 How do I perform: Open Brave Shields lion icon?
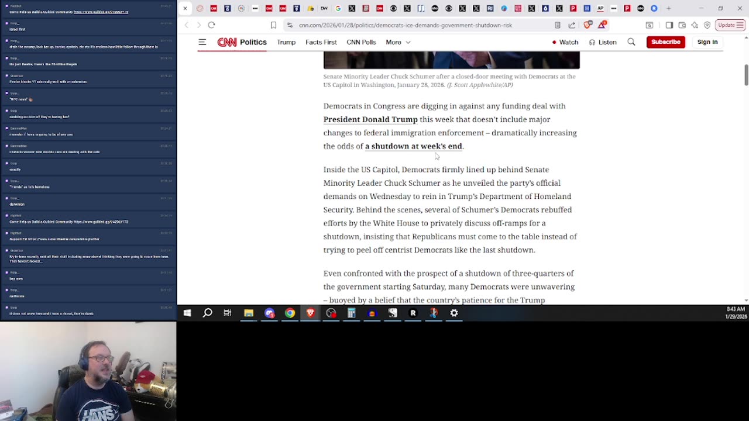pyautogui.click(x=588, y=25)
